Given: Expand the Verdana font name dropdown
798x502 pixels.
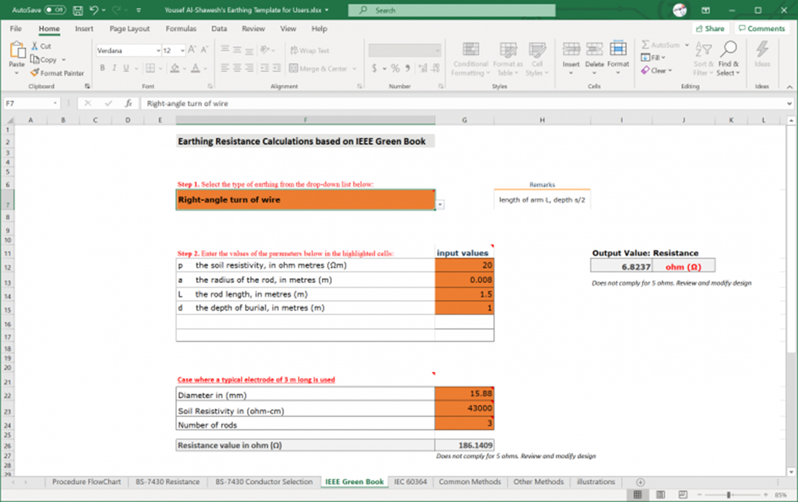Looking at the screenshot, I should pos(158,50).
